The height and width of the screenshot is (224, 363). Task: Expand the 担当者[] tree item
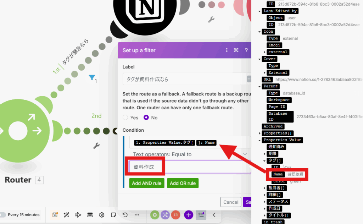pyautogui.click(x=265, y=188)
